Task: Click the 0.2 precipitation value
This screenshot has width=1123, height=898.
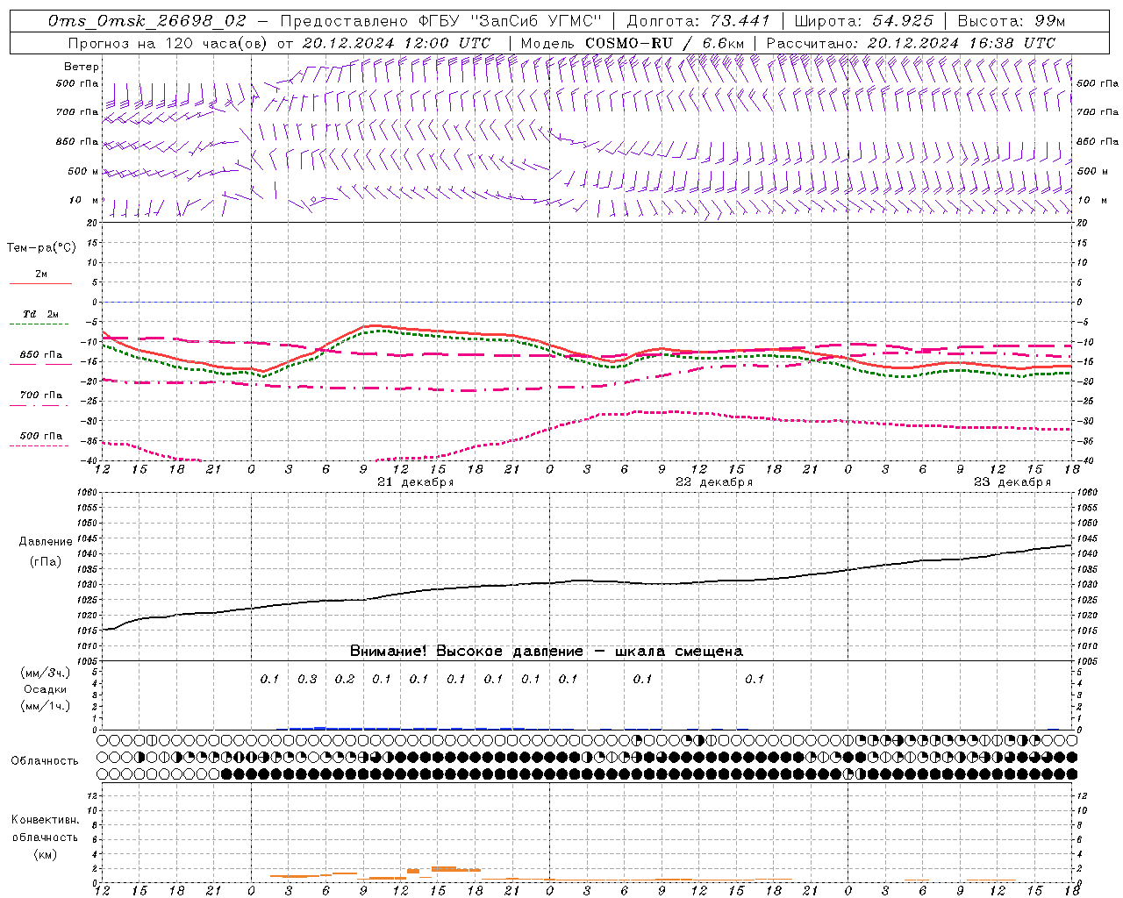Action: point(345,679)
